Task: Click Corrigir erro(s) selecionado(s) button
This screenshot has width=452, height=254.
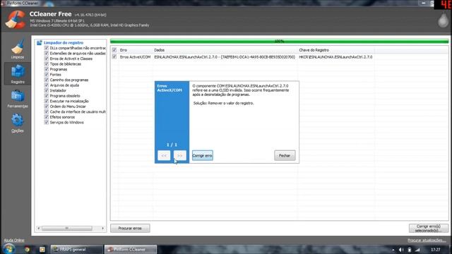Action: click(x=429, y=228)
